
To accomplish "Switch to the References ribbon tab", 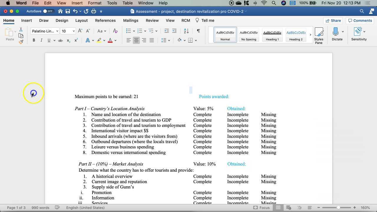I will [105, 21].
